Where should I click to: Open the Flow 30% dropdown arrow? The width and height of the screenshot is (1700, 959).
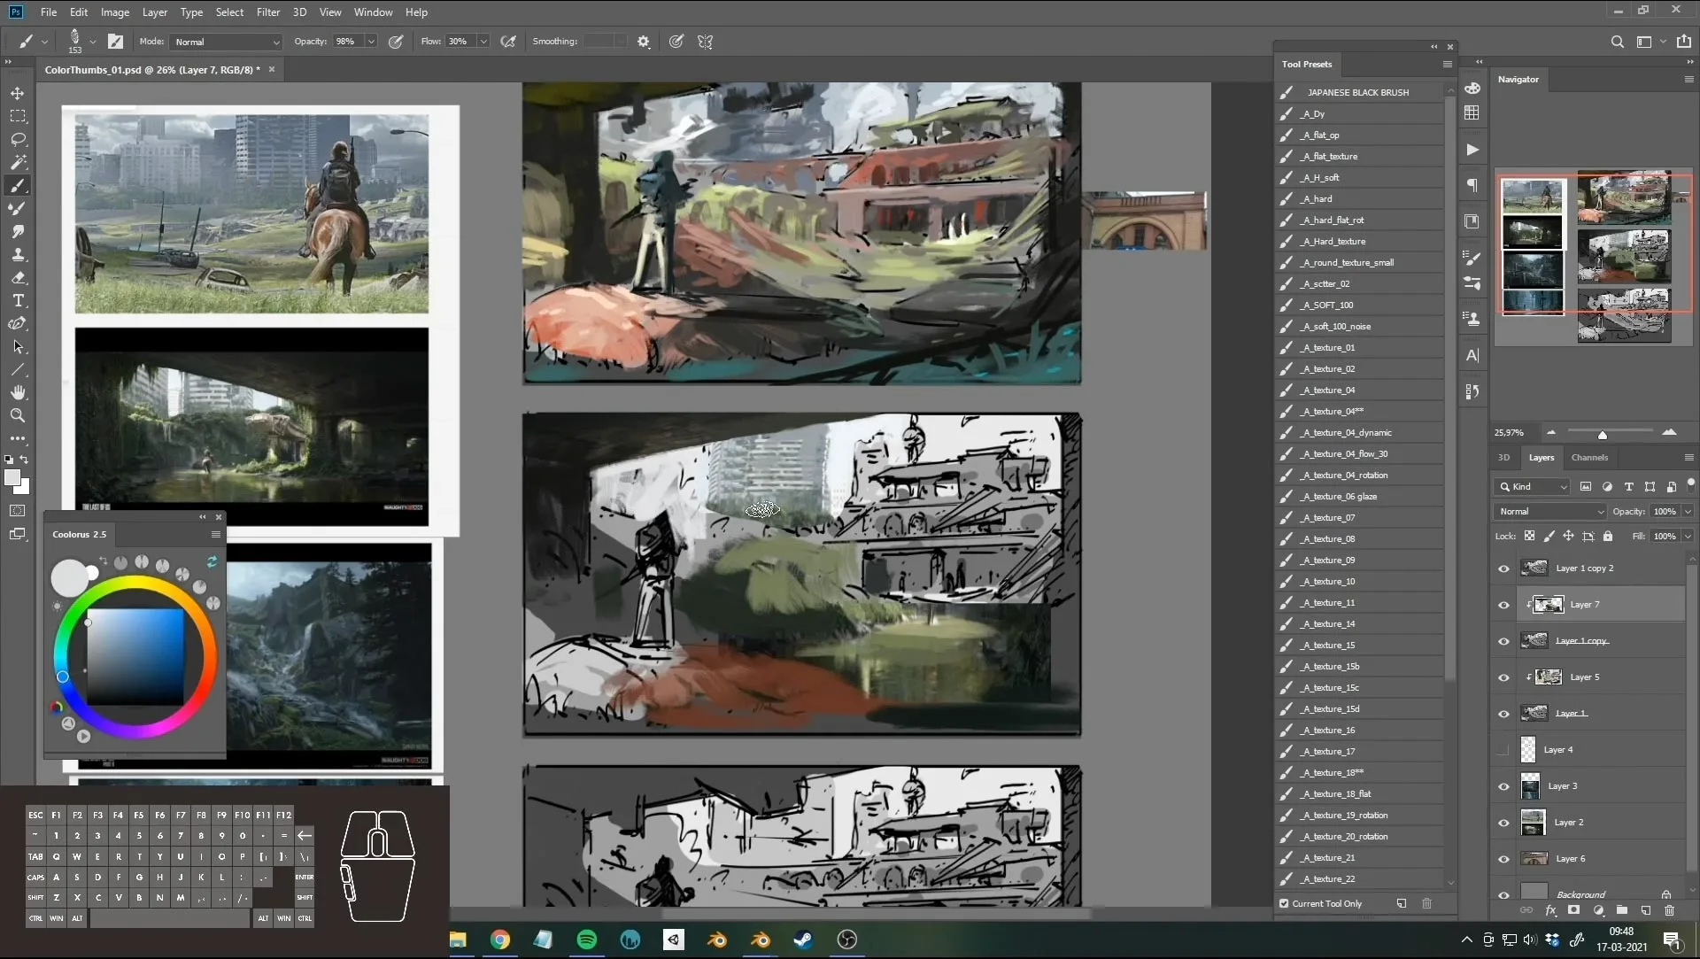coord(483,42)
